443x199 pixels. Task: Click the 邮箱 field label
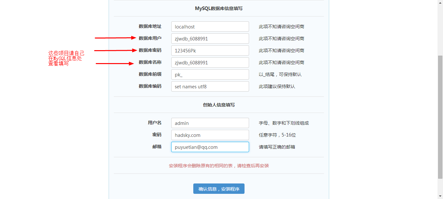click(x=157, y=147)
